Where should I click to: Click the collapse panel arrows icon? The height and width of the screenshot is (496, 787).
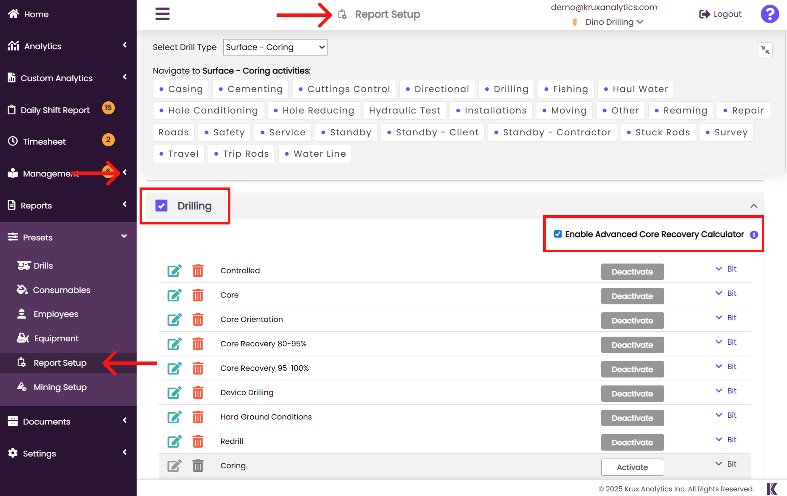(x=765, y=50)
